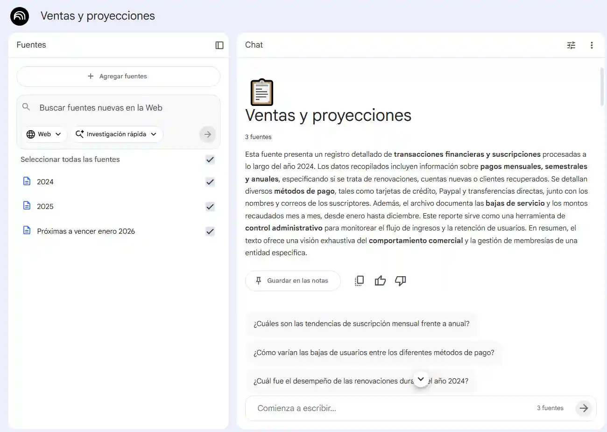Open the 2024 source
Screen dimensions: 607x432
coord(45,182)
